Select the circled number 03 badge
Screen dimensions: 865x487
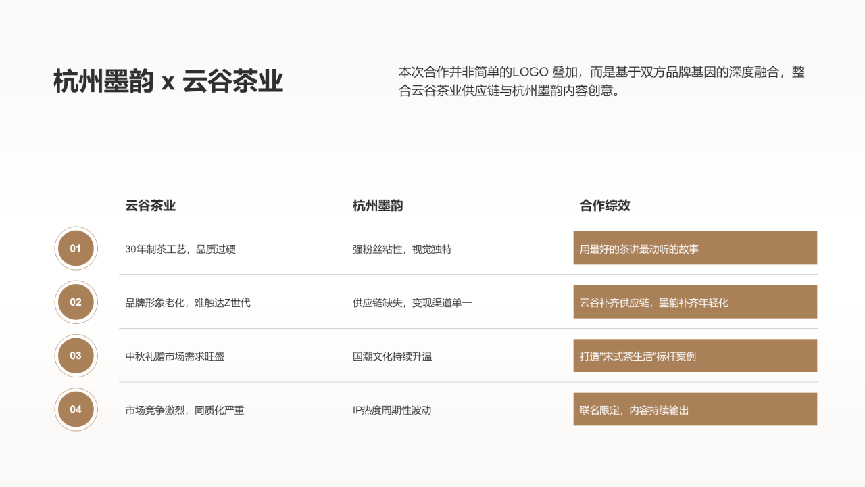pos(76,356)
